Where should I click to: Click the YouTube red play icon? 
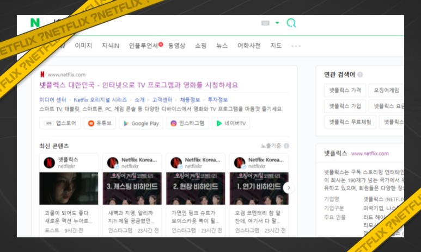coord(91,123)
